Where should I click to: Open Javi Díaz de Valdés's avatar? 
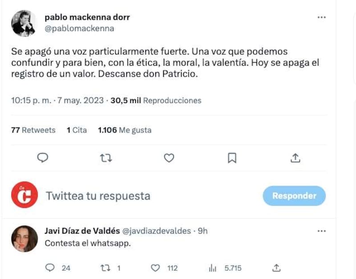click(24, 238)
